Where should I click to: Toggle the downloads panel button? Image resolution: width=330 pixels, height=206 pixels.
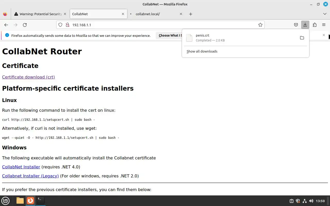click(x=305, y=25)
